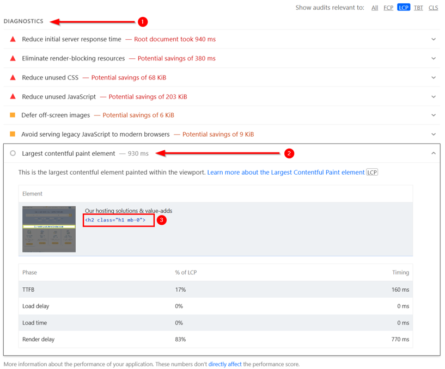Click the orange square beside Avoid serving legacy JavaScript

coord(13,134)
